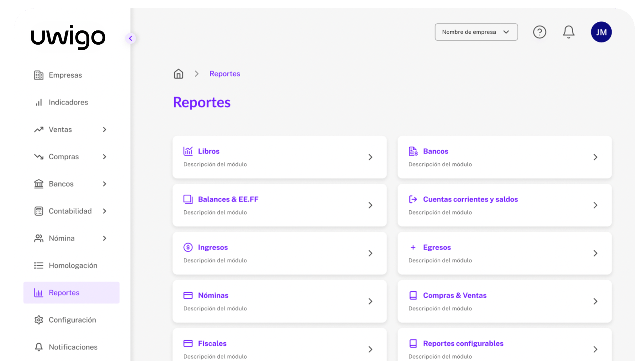Open the Compras & Ventas report card

click(504, 301)
